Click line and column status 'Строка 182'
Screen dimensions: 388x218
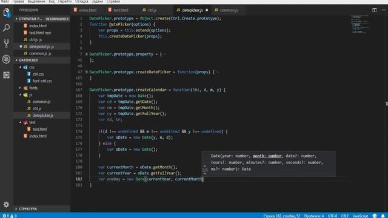click(x=281, y=216)
